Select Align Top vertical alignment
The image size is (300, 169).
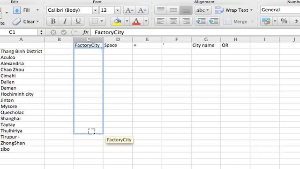coord(161,10)
